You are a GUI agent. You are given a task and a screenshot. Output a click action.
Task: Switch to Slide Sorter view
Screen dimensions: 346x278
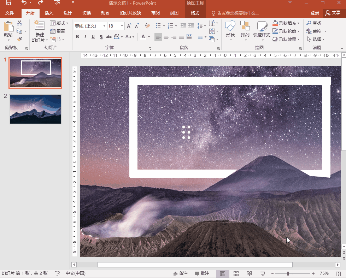236,274
